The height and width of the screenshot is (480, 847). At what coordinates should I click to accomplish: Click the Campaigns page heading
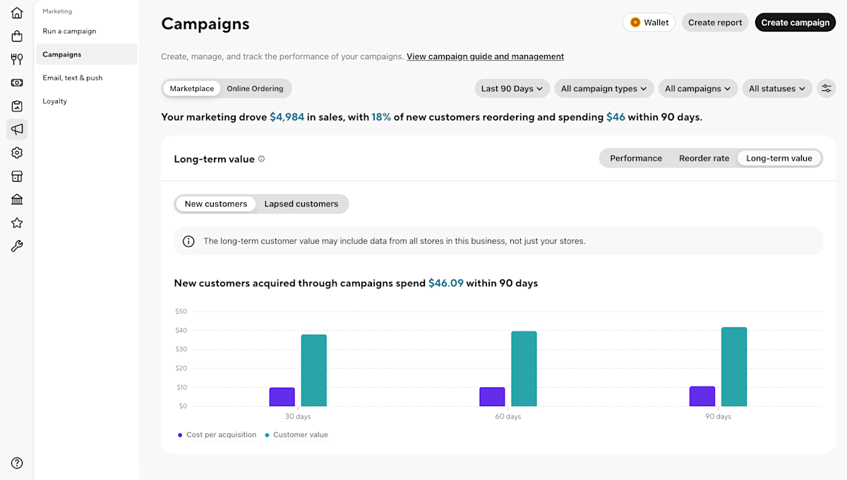(205, 23)
